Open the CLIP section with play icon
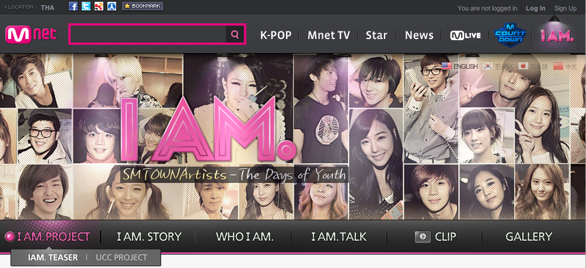 pyautogui.click(x=436, y=237)
